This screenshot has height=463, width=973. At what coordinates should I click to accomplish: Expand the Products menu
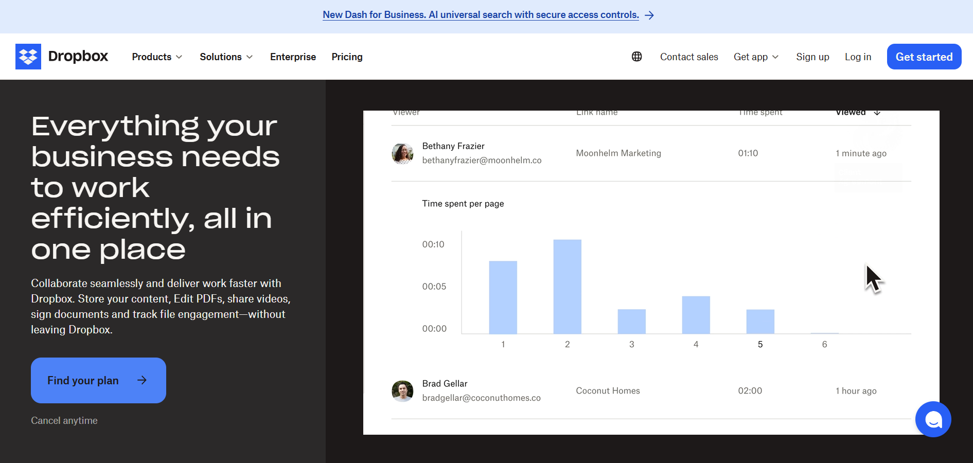[157, 57]
